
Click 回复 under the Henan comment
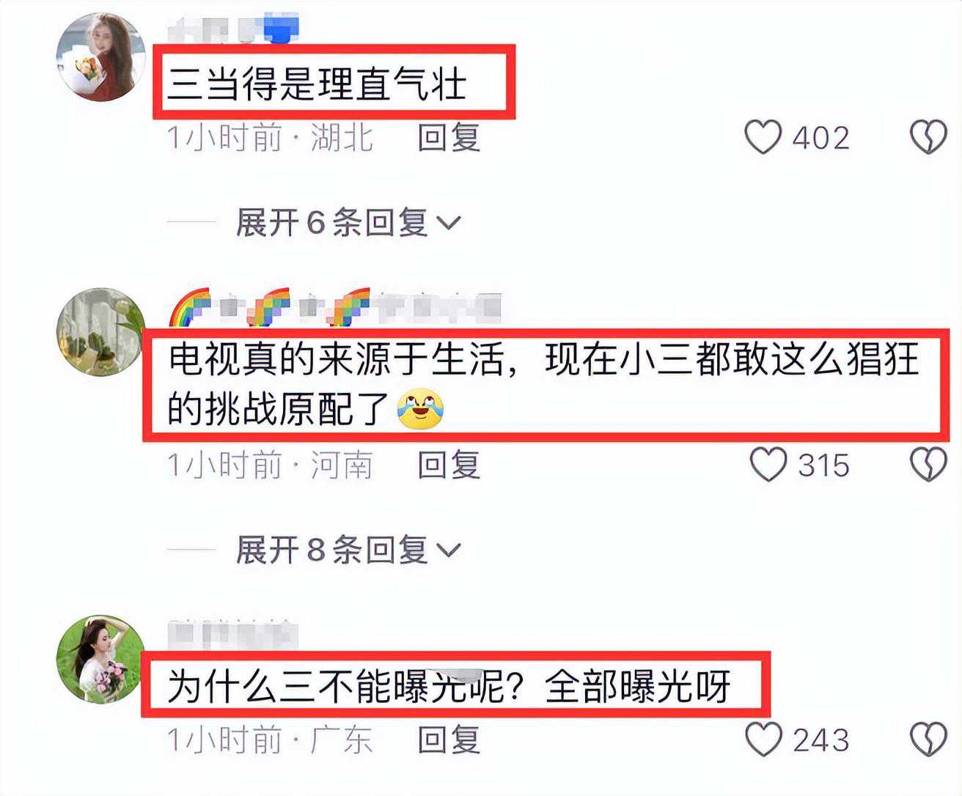click(449, 465)
